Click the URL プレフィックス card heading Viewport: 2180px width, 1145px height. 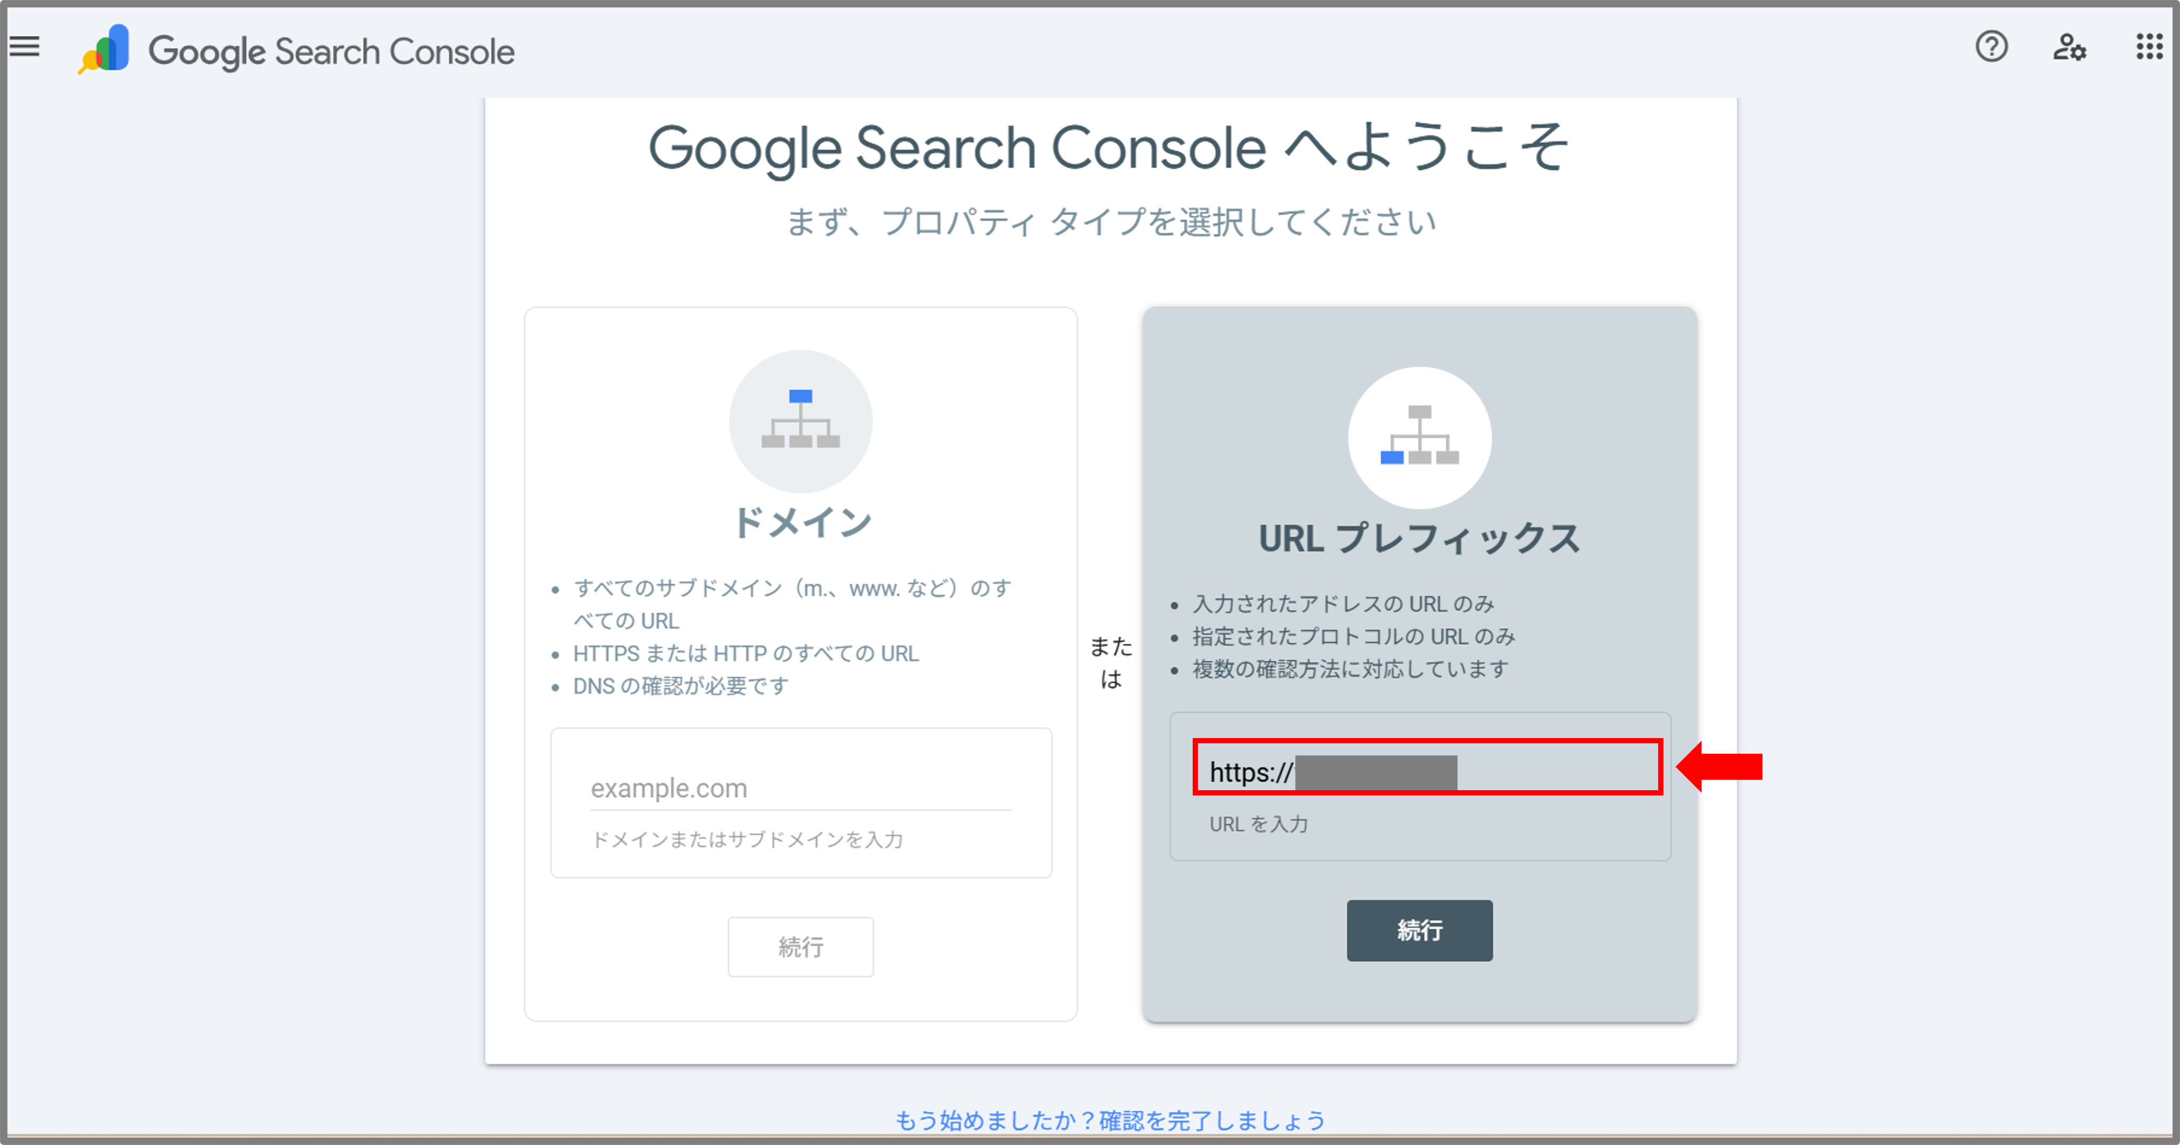[1419, 538]
